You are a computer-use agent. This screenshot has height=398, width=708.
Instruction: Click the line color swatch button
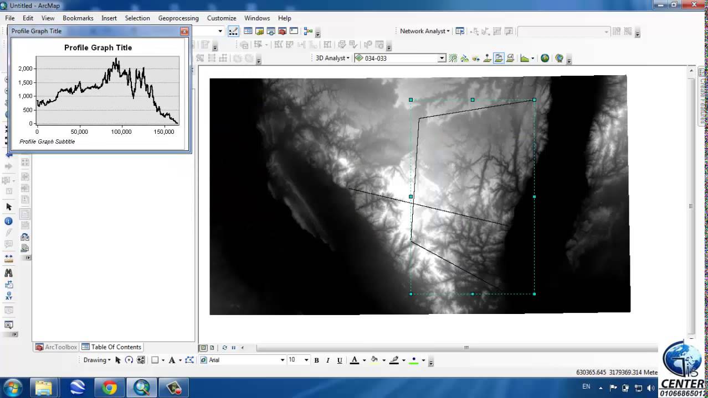[394, 360]
